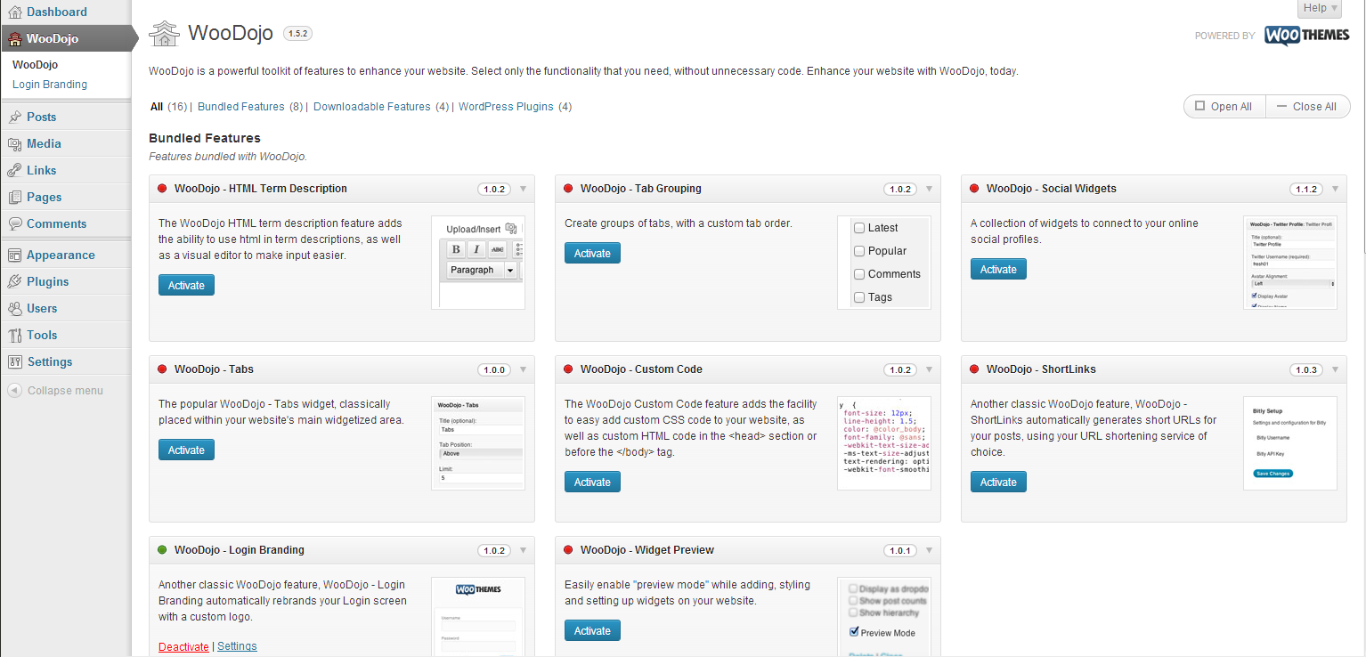Collapse the Custom Code panel arrow
The width and height of the screenshot is (1366, 657).
(929, 369)
